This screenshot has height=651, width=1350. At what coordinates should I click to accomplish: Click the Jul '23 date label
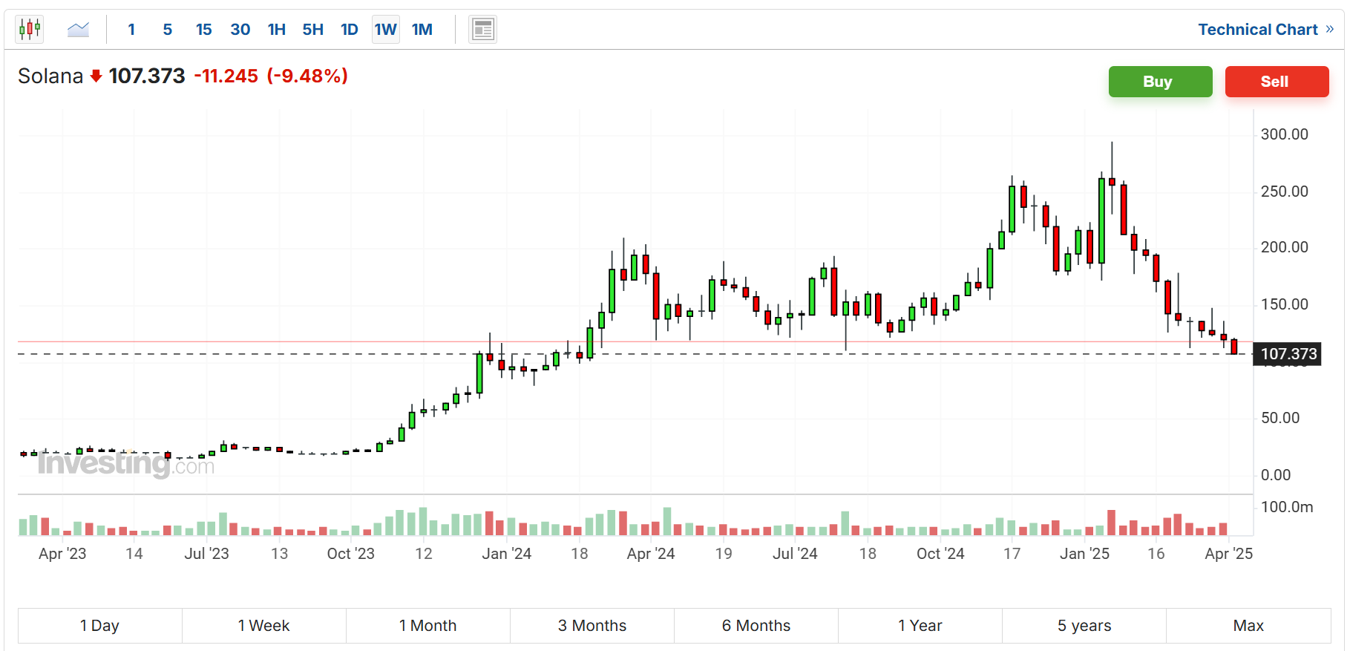point(206,554)
